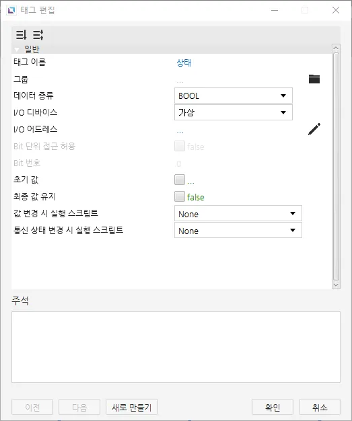Toggle the Bit 단위 접근 허용 checkbox

tap(180, 146)
